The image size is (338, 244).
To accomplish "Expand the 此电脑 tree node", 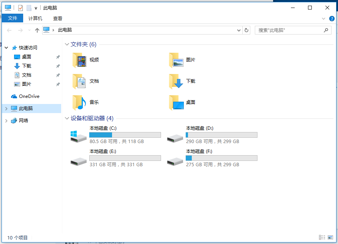I will pos(6,109).
